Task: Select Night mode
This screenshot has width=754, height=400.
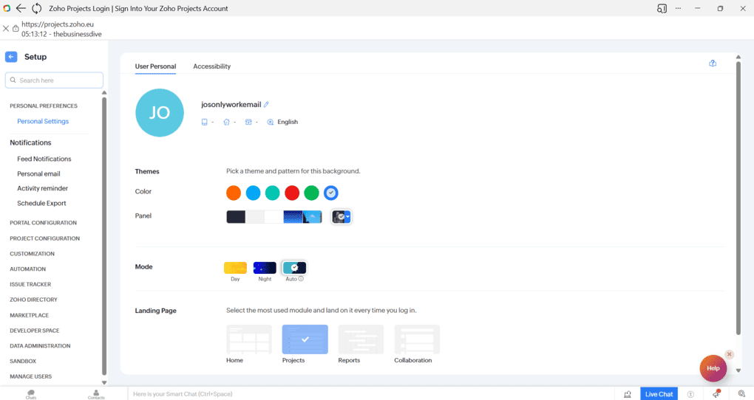Action: (265, 268)
